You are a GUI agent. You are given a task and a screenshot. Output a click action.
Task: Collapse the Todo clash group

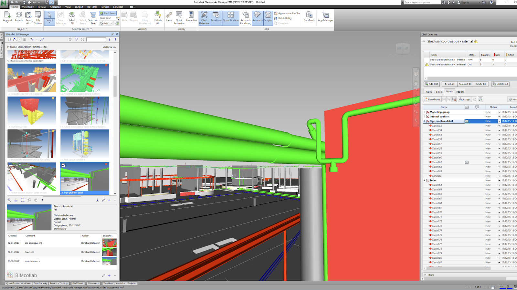[x=425, y=181]
